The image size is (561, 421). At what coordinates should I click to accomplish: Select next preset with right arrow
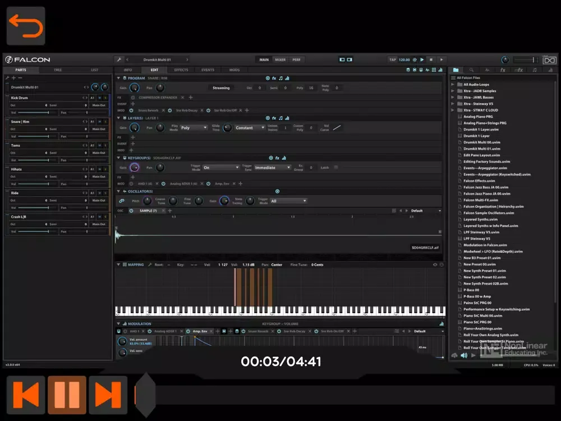point(187,60)
